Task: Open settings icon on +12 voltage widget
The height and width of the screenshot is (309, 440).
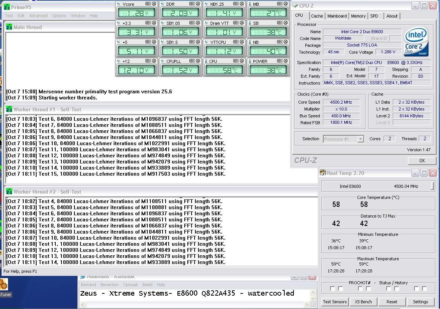Action: pyautogui.click(x=148, y=61)
